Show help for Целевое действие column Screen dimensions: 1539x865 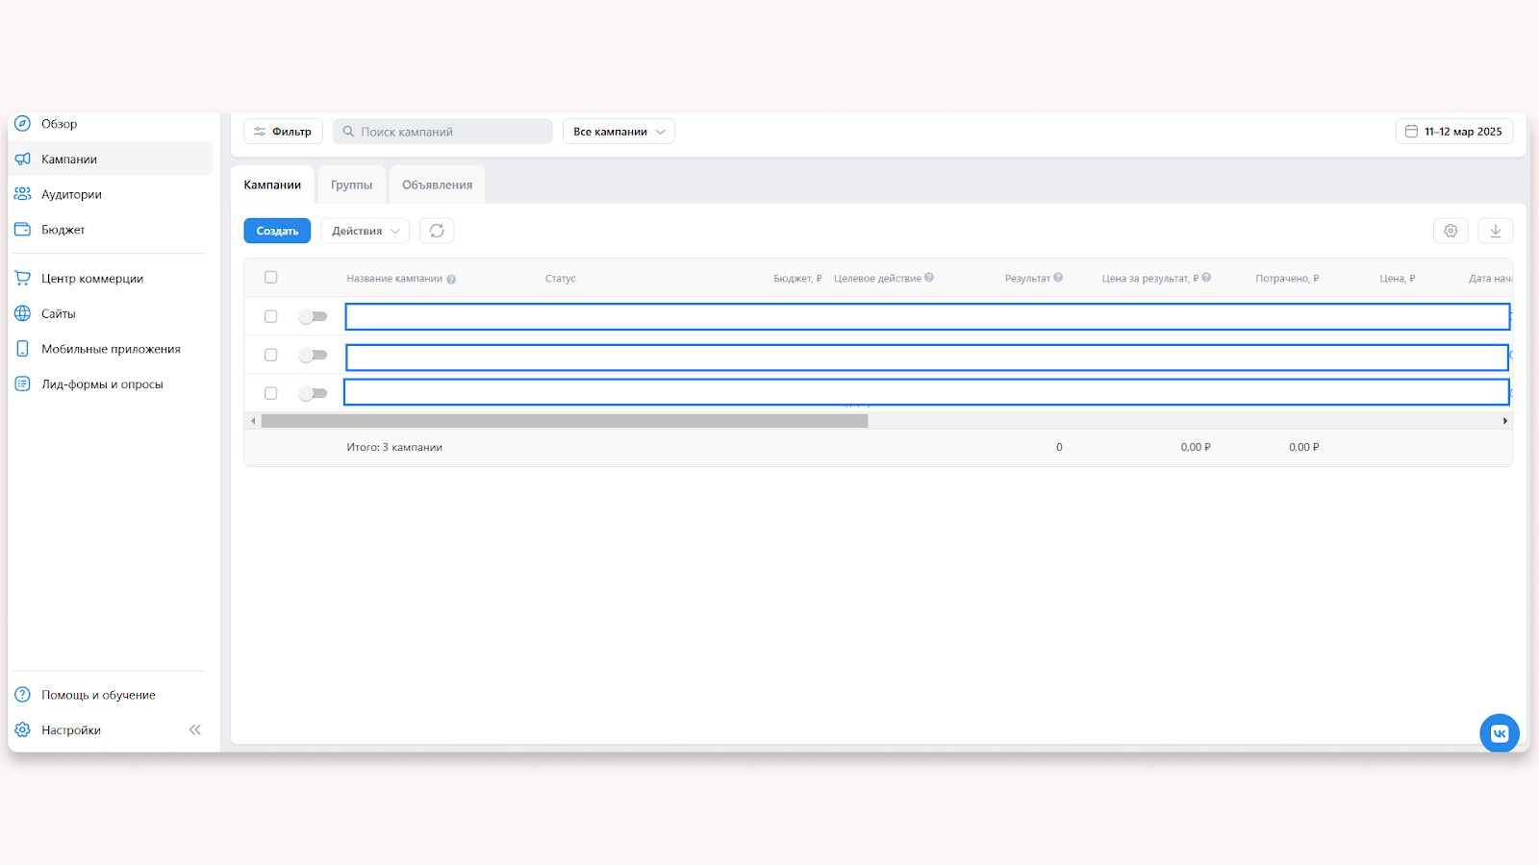click(x=929, y=278)
